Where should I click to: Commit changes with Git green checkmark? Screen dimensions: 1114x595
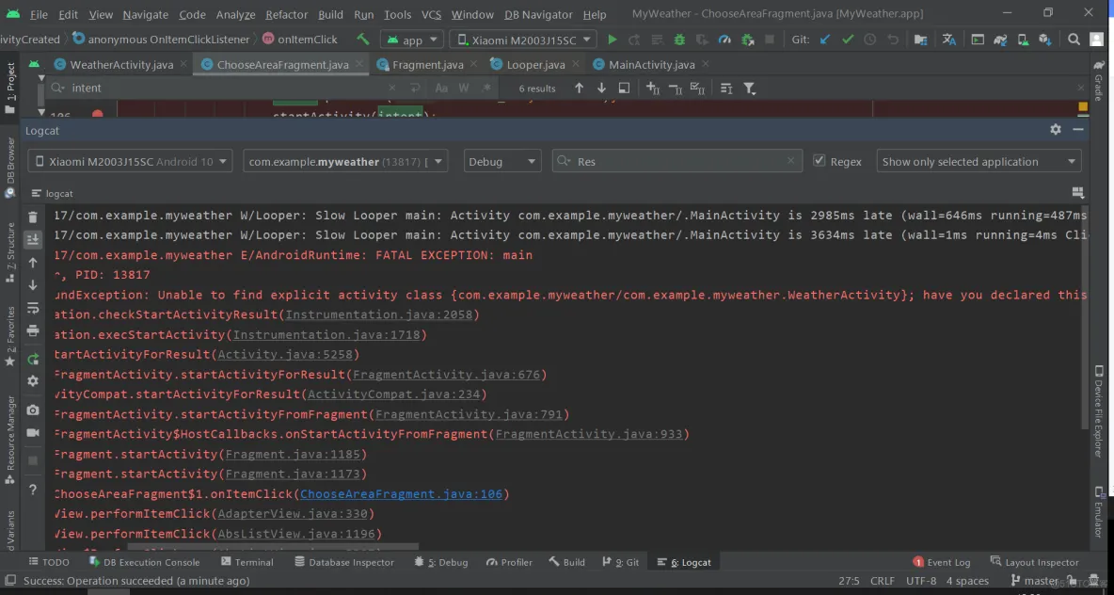848,40
